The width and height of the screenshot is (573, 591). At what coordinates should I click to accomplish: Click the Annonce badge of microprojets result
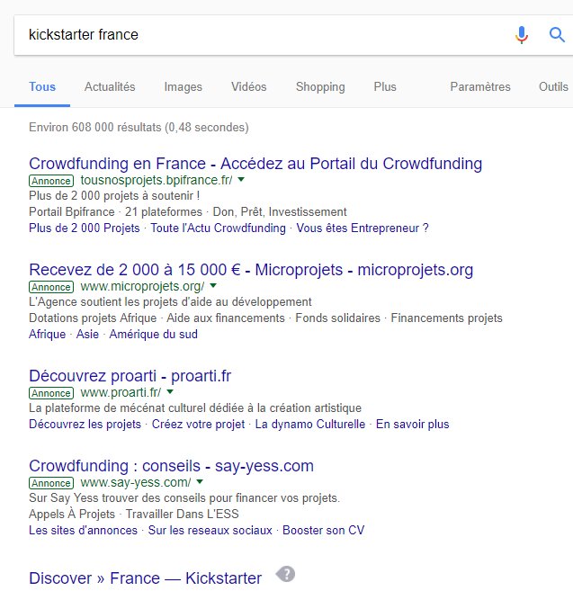(51, 287)
